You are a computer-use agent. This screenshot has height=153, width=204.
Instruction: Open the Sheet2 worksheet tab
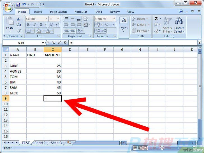pyautogui.click(x=40, y=143)
